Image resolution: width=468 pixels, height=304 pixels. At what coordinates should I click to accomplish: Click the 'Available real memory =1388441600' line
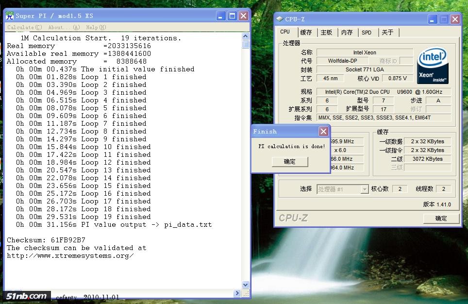pyautogui.click(x=79, y=54)
